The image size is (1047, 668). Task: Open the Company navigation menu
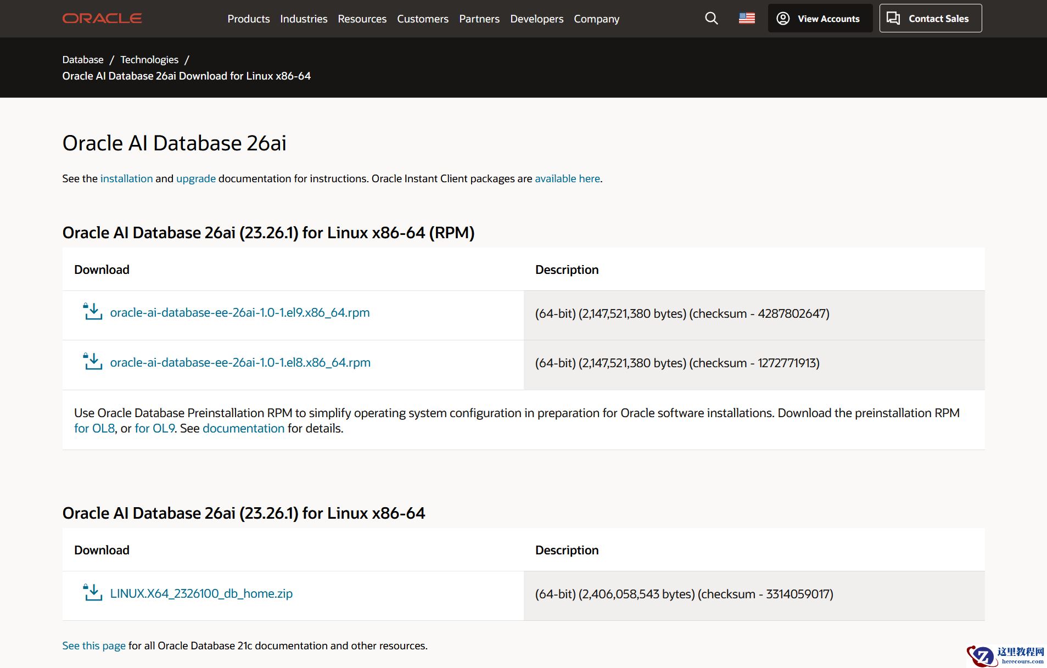[596, 19]
